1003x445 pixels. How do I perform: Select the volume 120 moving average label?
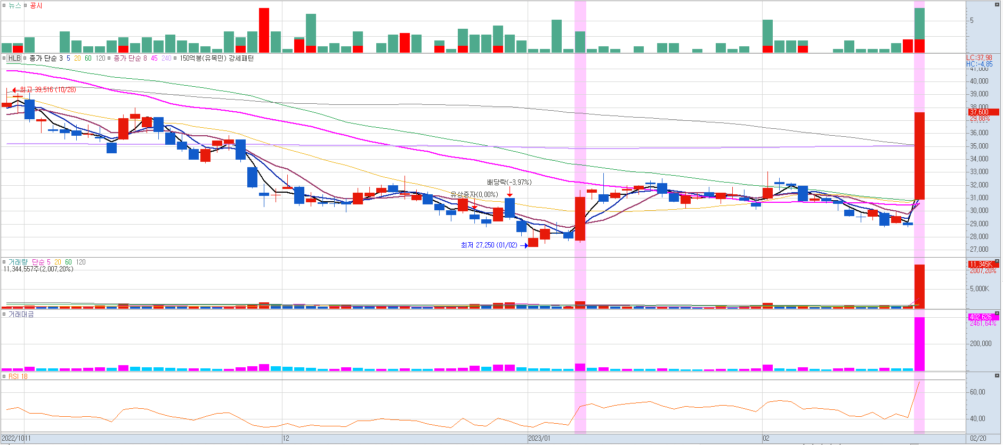click(x=80, y=262)
